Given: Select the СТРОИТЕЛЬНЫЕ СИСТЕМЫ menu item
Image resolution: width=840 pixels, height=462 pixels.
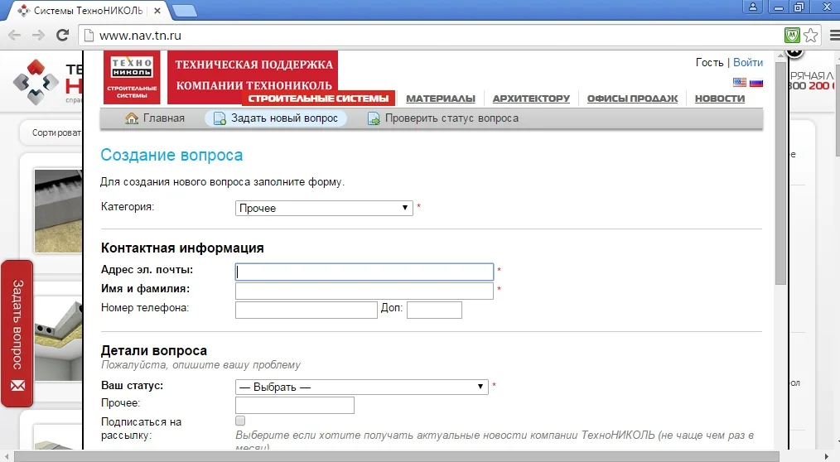Looking at the screenshot, I should pyautogui.click(x=318, y=99).
